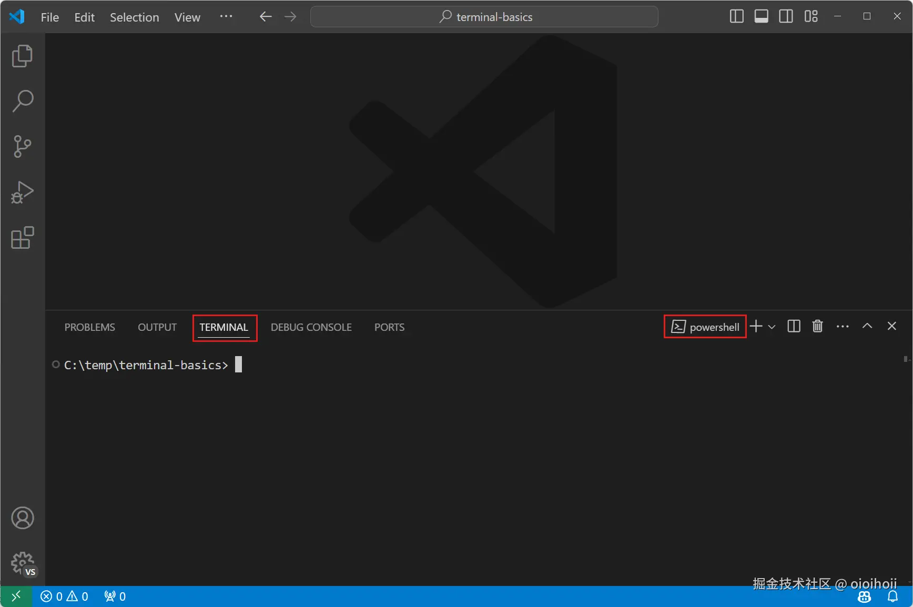Maximize the VS Code window

tap(867, 16)
